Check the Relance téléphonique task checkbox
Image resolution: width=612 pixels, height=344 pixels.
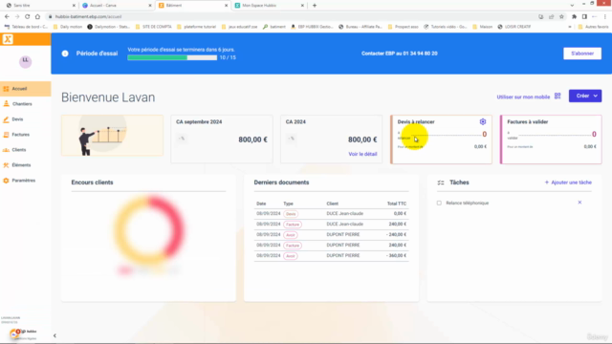click(x=439, y=203)
